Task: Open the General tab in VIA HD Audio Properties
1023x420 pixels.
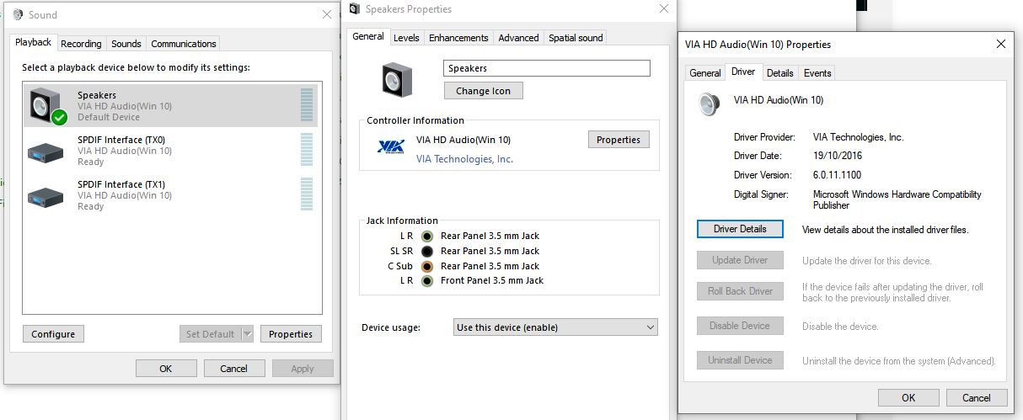Action: click(x=705, y=73)
